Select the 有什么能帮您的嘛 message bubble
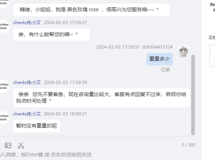 51,34
